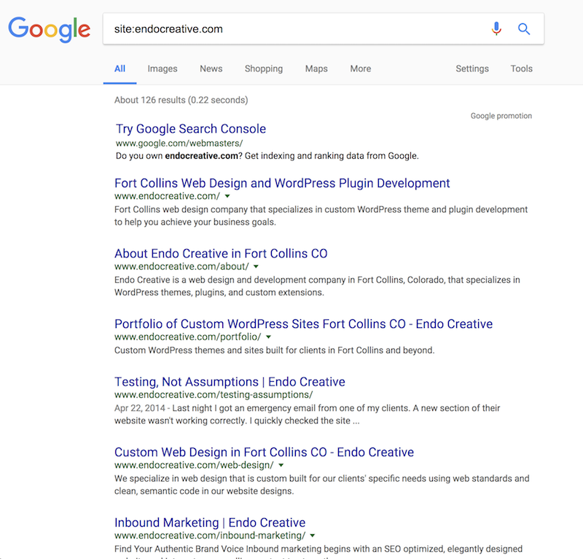Click the magnifying glass search button
This screenshot has width=583, height=559.
(x=524, y=28)
